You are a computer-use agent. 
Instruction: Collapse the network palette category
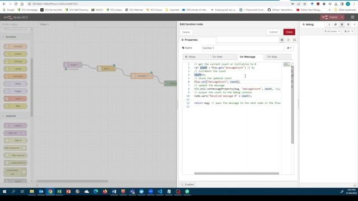point(10,116)
